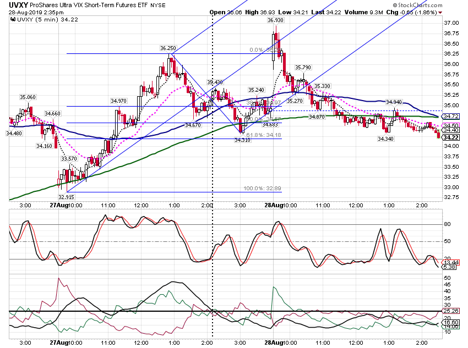This screenshot has height=348, width=468.
Task: Click the 34.160 price annotation
Action: pyautogui.click(x=44, y=146)
